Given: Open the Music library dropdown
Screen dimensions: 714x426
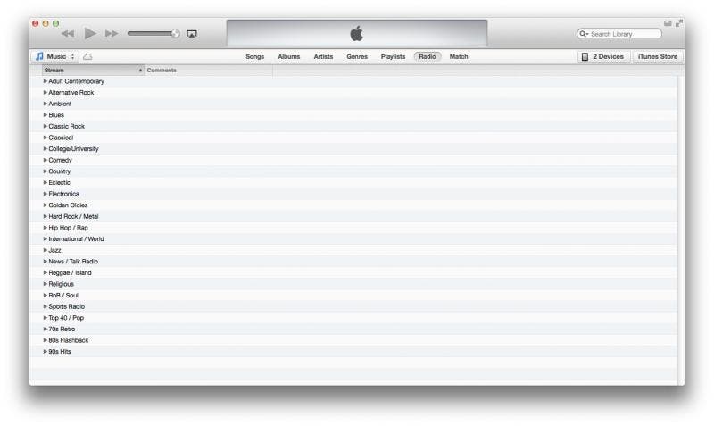Looking at the screenshot, I should click(55, 56).
